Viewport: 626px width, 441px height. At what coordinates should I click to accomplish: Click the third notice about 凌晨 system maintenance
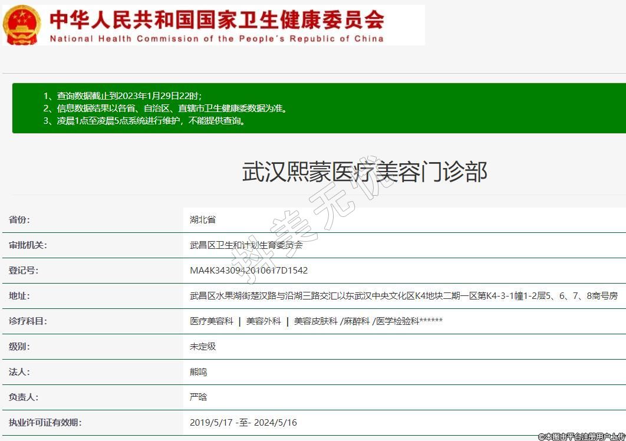coord(144,121)
